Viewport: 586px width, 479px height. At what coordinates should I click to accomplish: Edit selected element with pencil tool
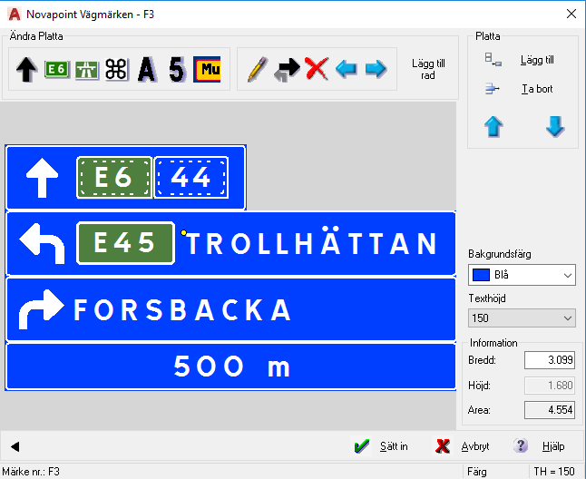258,69
